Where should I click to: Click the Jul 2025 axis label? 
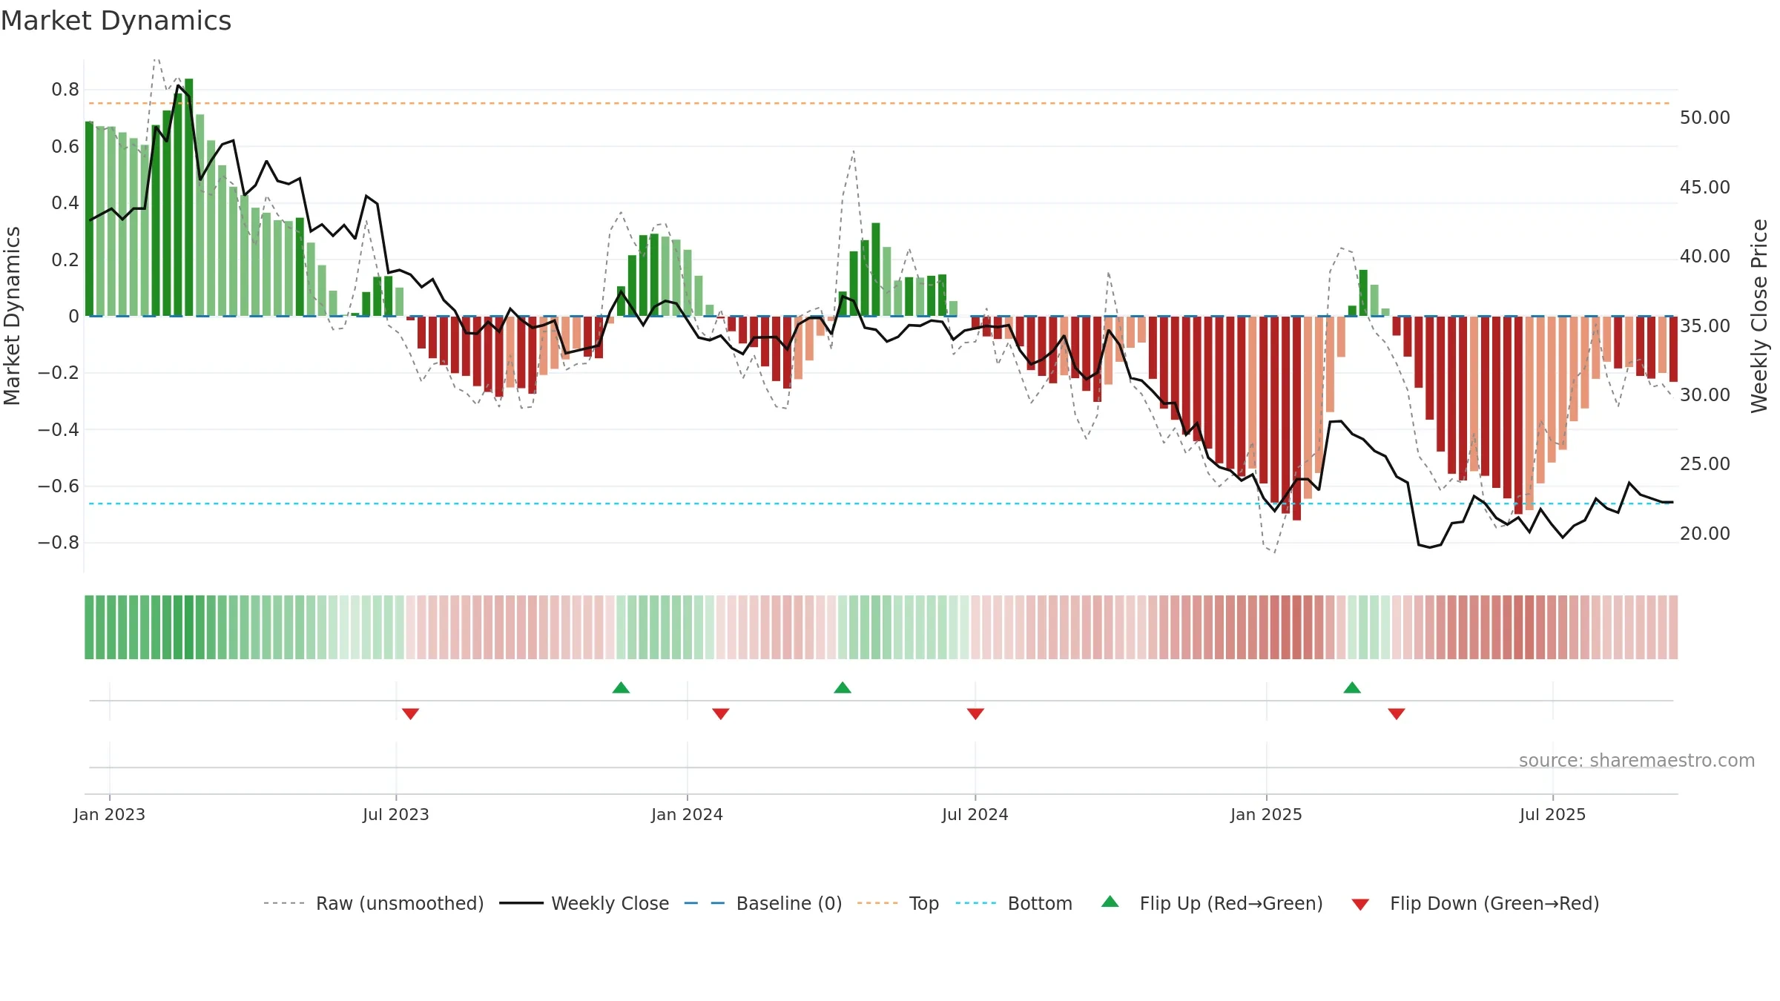pyautogui.click(x=1553, y=814)
